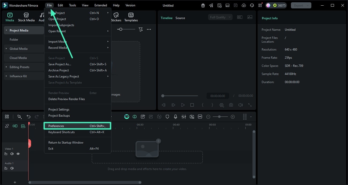
Task: Click Exit in File menu
Action: tap(78, 149)
